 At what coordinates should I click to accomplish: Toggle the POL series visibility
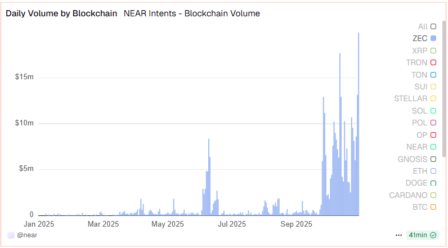point(433,123)
